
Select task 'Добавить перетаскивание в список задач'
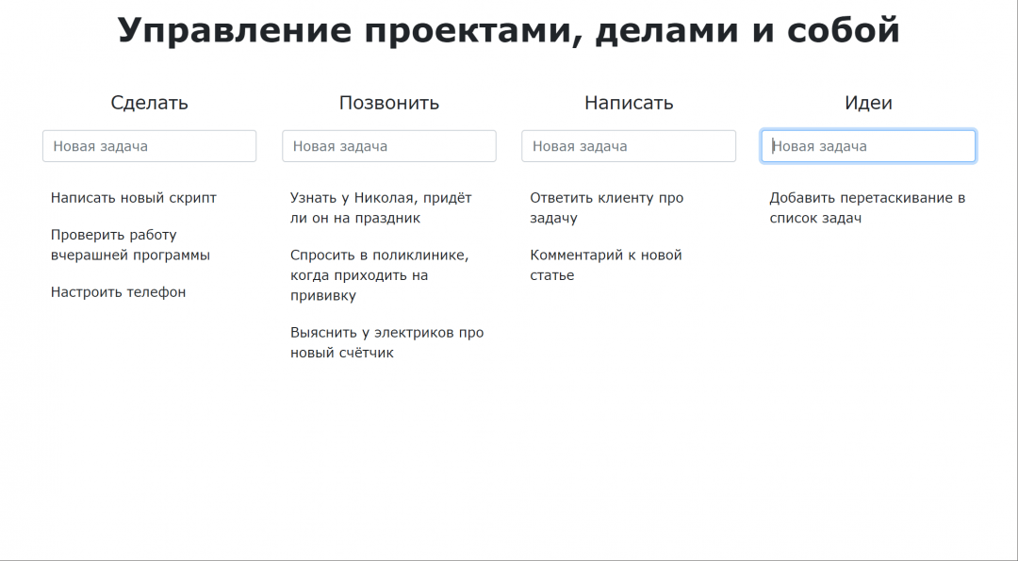(866, 208)
